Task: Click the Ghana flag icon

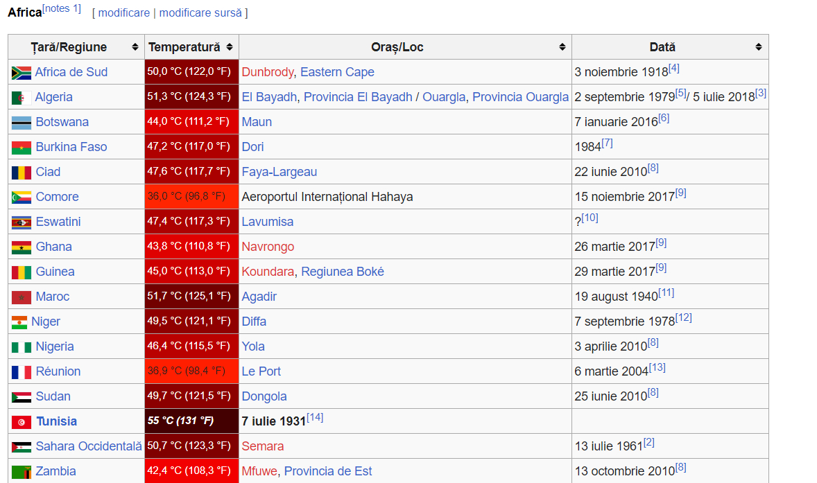Action: point(21,247)
